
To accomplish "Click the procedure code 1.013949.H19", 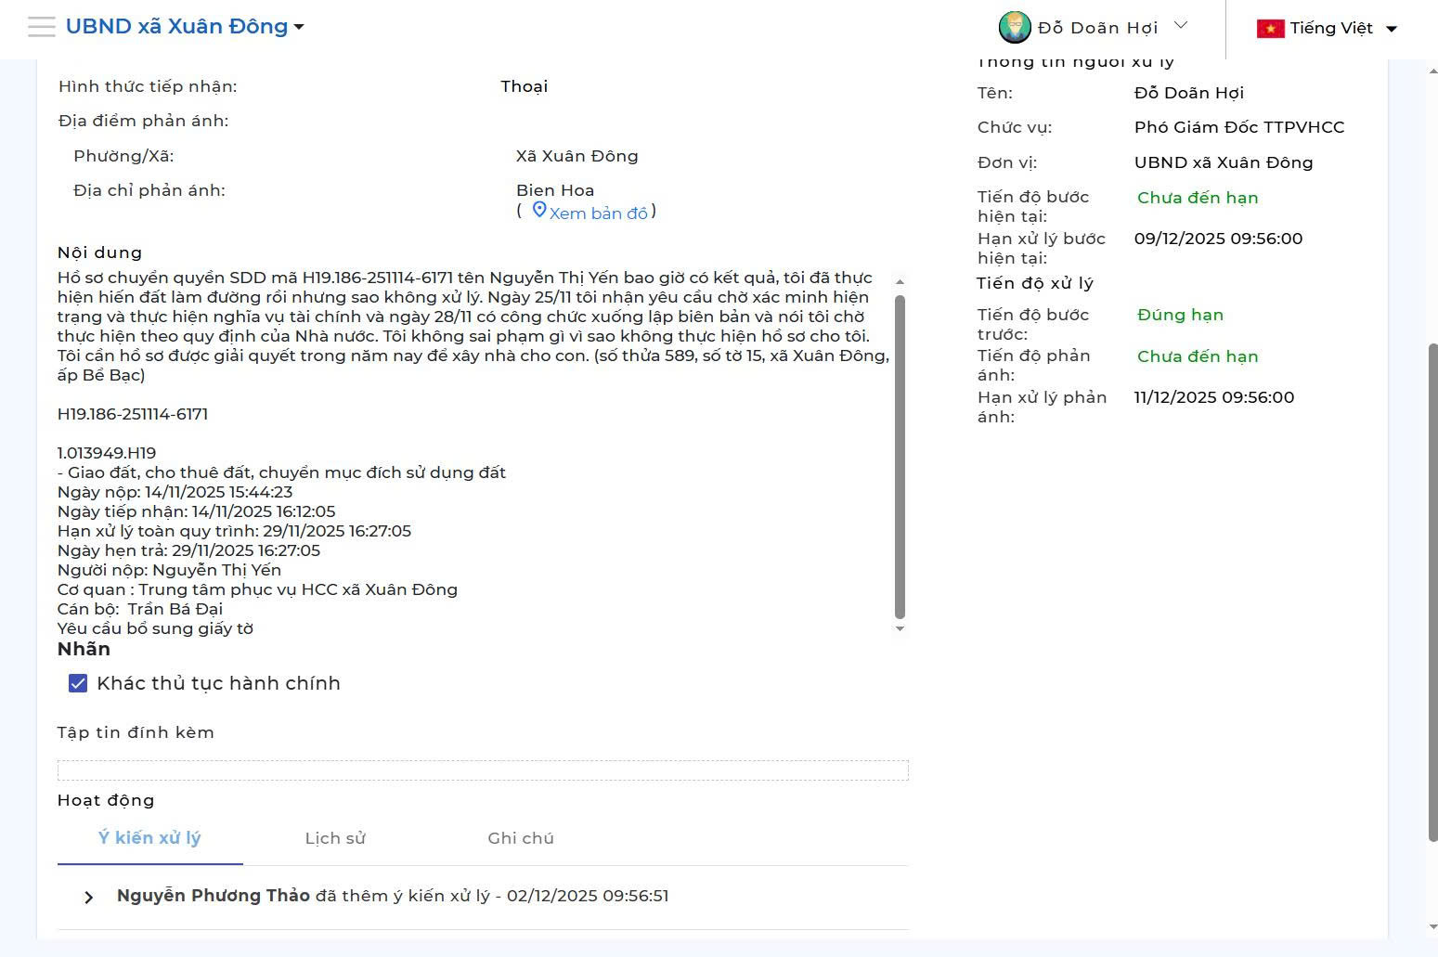I will click(107, 453).
